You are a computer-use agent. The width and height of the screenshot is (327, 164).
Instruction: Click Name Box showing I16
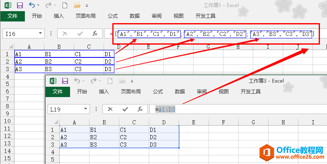click(20, 34)
